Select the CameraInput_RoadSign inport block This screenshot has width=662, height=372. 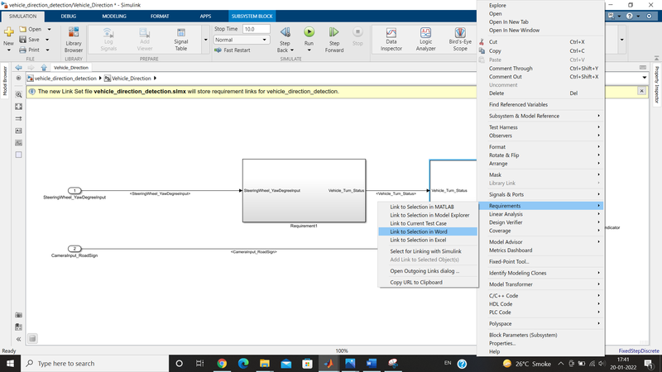pyautogui.click(x=74, y=249)
